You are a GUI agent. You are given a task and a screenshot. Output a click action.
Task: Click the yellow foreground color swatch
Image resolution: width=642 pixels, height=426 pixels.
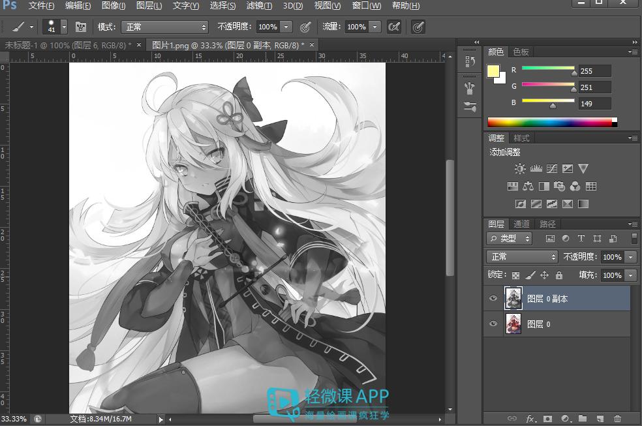[x=493, y=71]
